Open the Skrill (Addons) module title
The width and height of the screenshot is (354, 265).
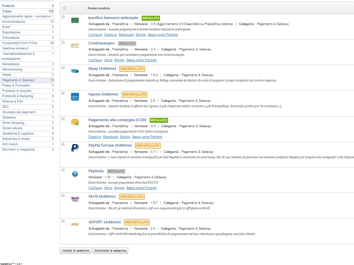pos(102,197)
